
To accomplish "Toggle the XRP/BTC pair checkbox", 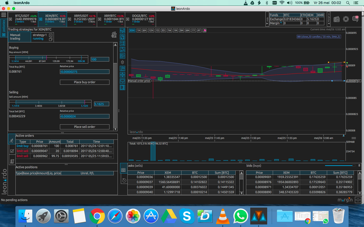I will click(100, 19).
